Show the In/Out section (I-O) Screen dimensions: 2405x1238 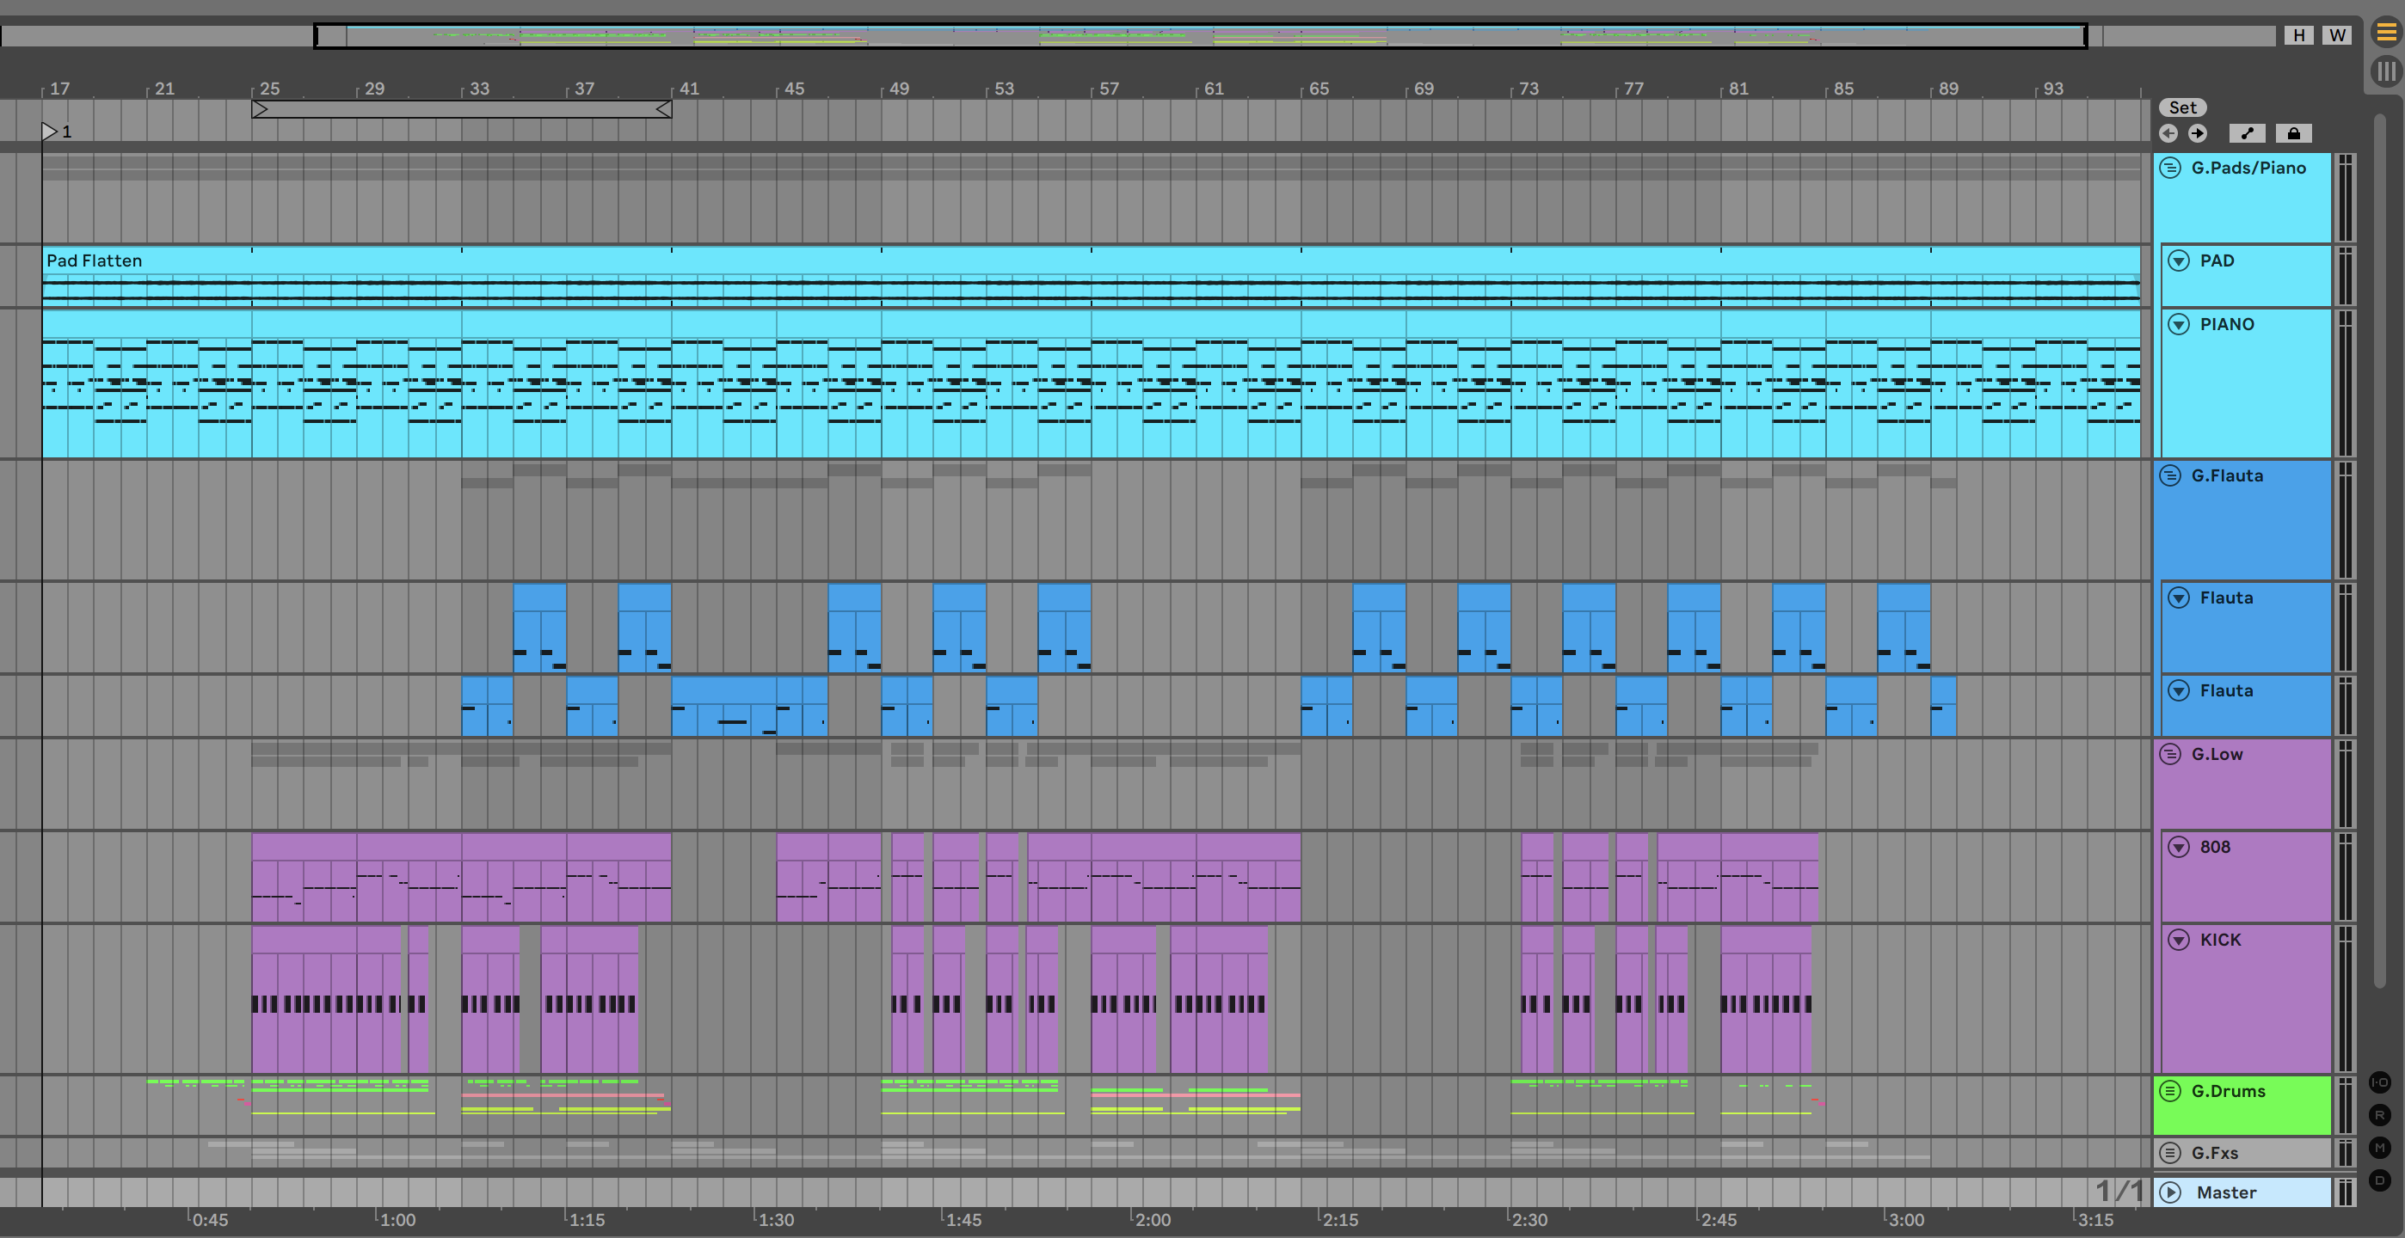coord(2380,1082)
